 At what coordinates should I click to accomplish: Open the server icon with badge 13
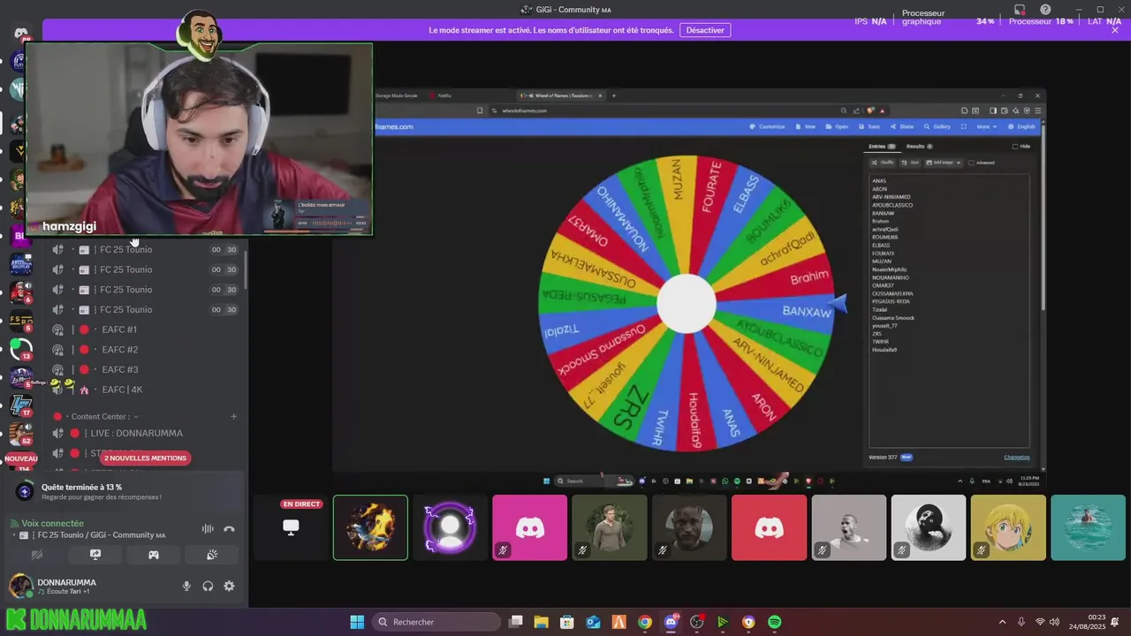(x=21, y=349)
